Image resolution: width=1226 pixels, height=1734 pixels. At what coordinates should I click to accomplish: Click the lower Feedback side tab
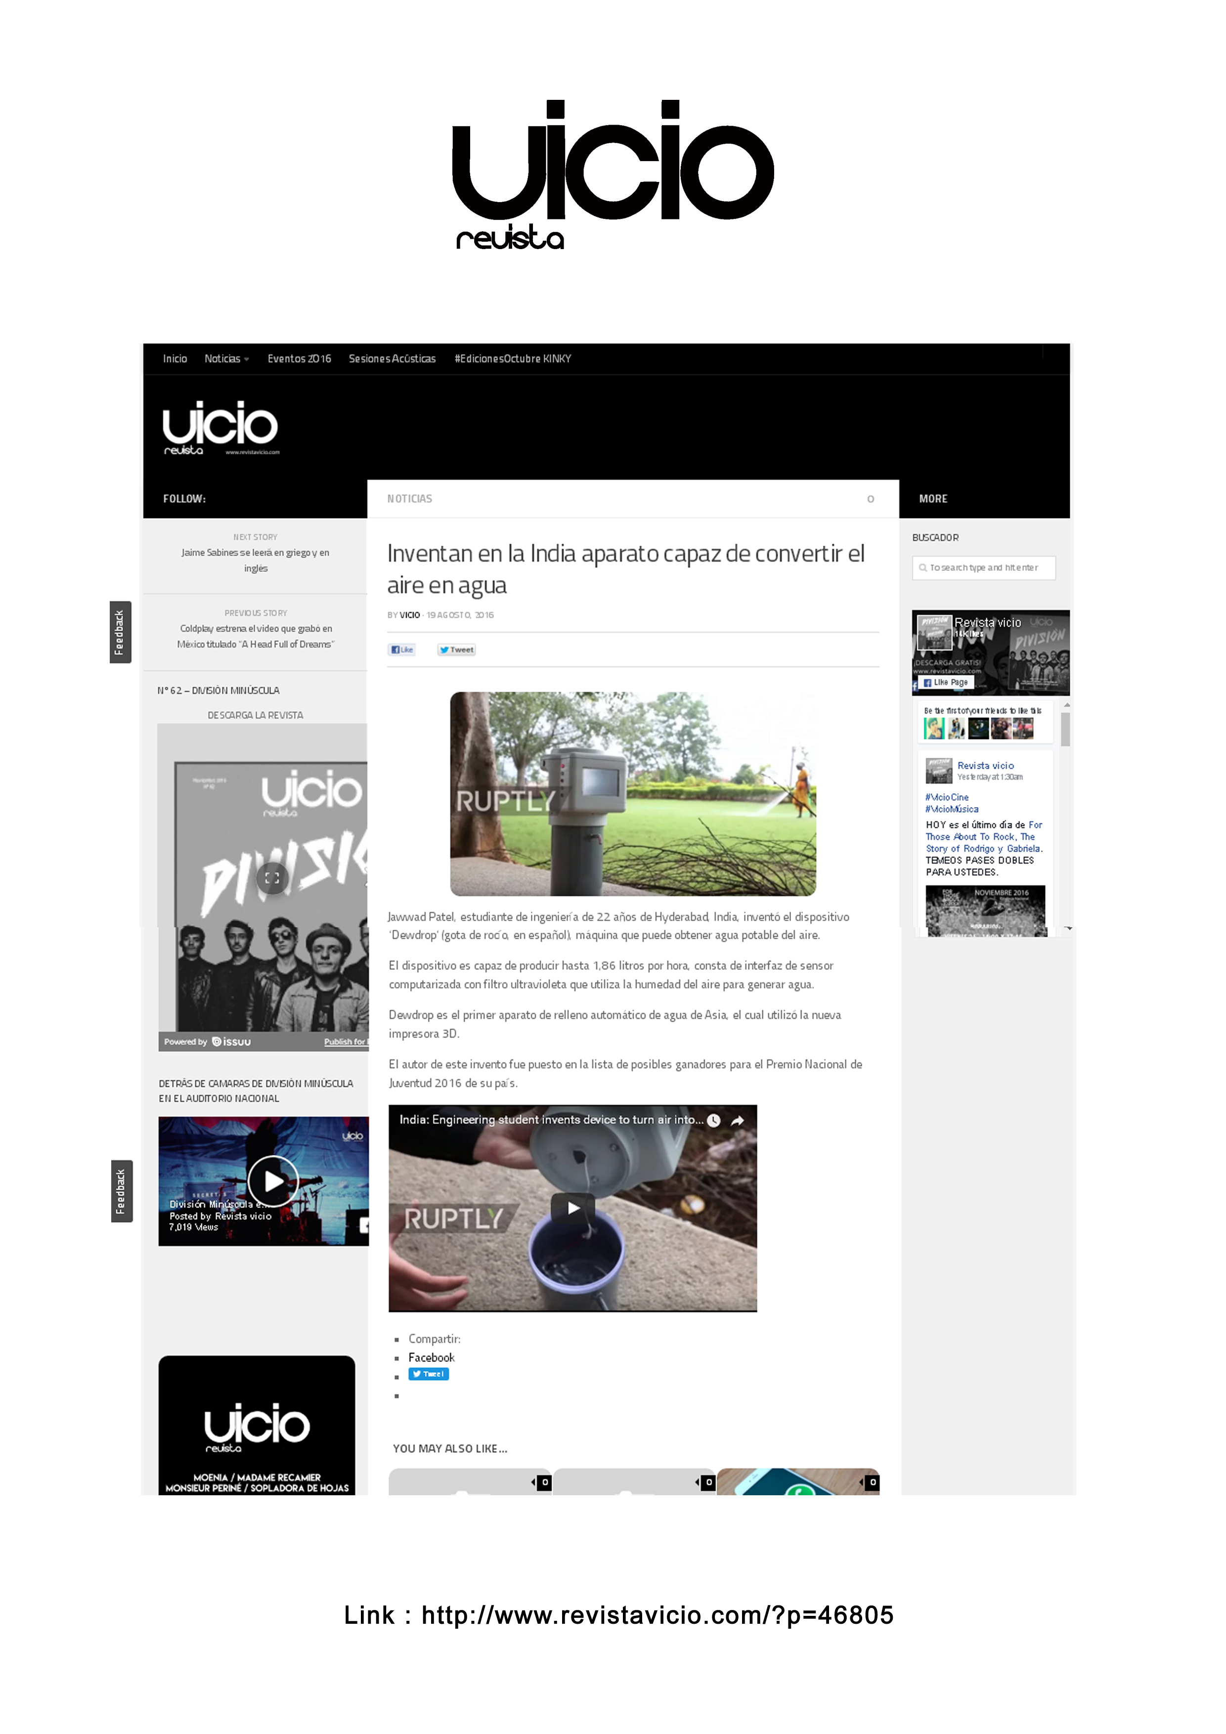tap(122, 1191)
